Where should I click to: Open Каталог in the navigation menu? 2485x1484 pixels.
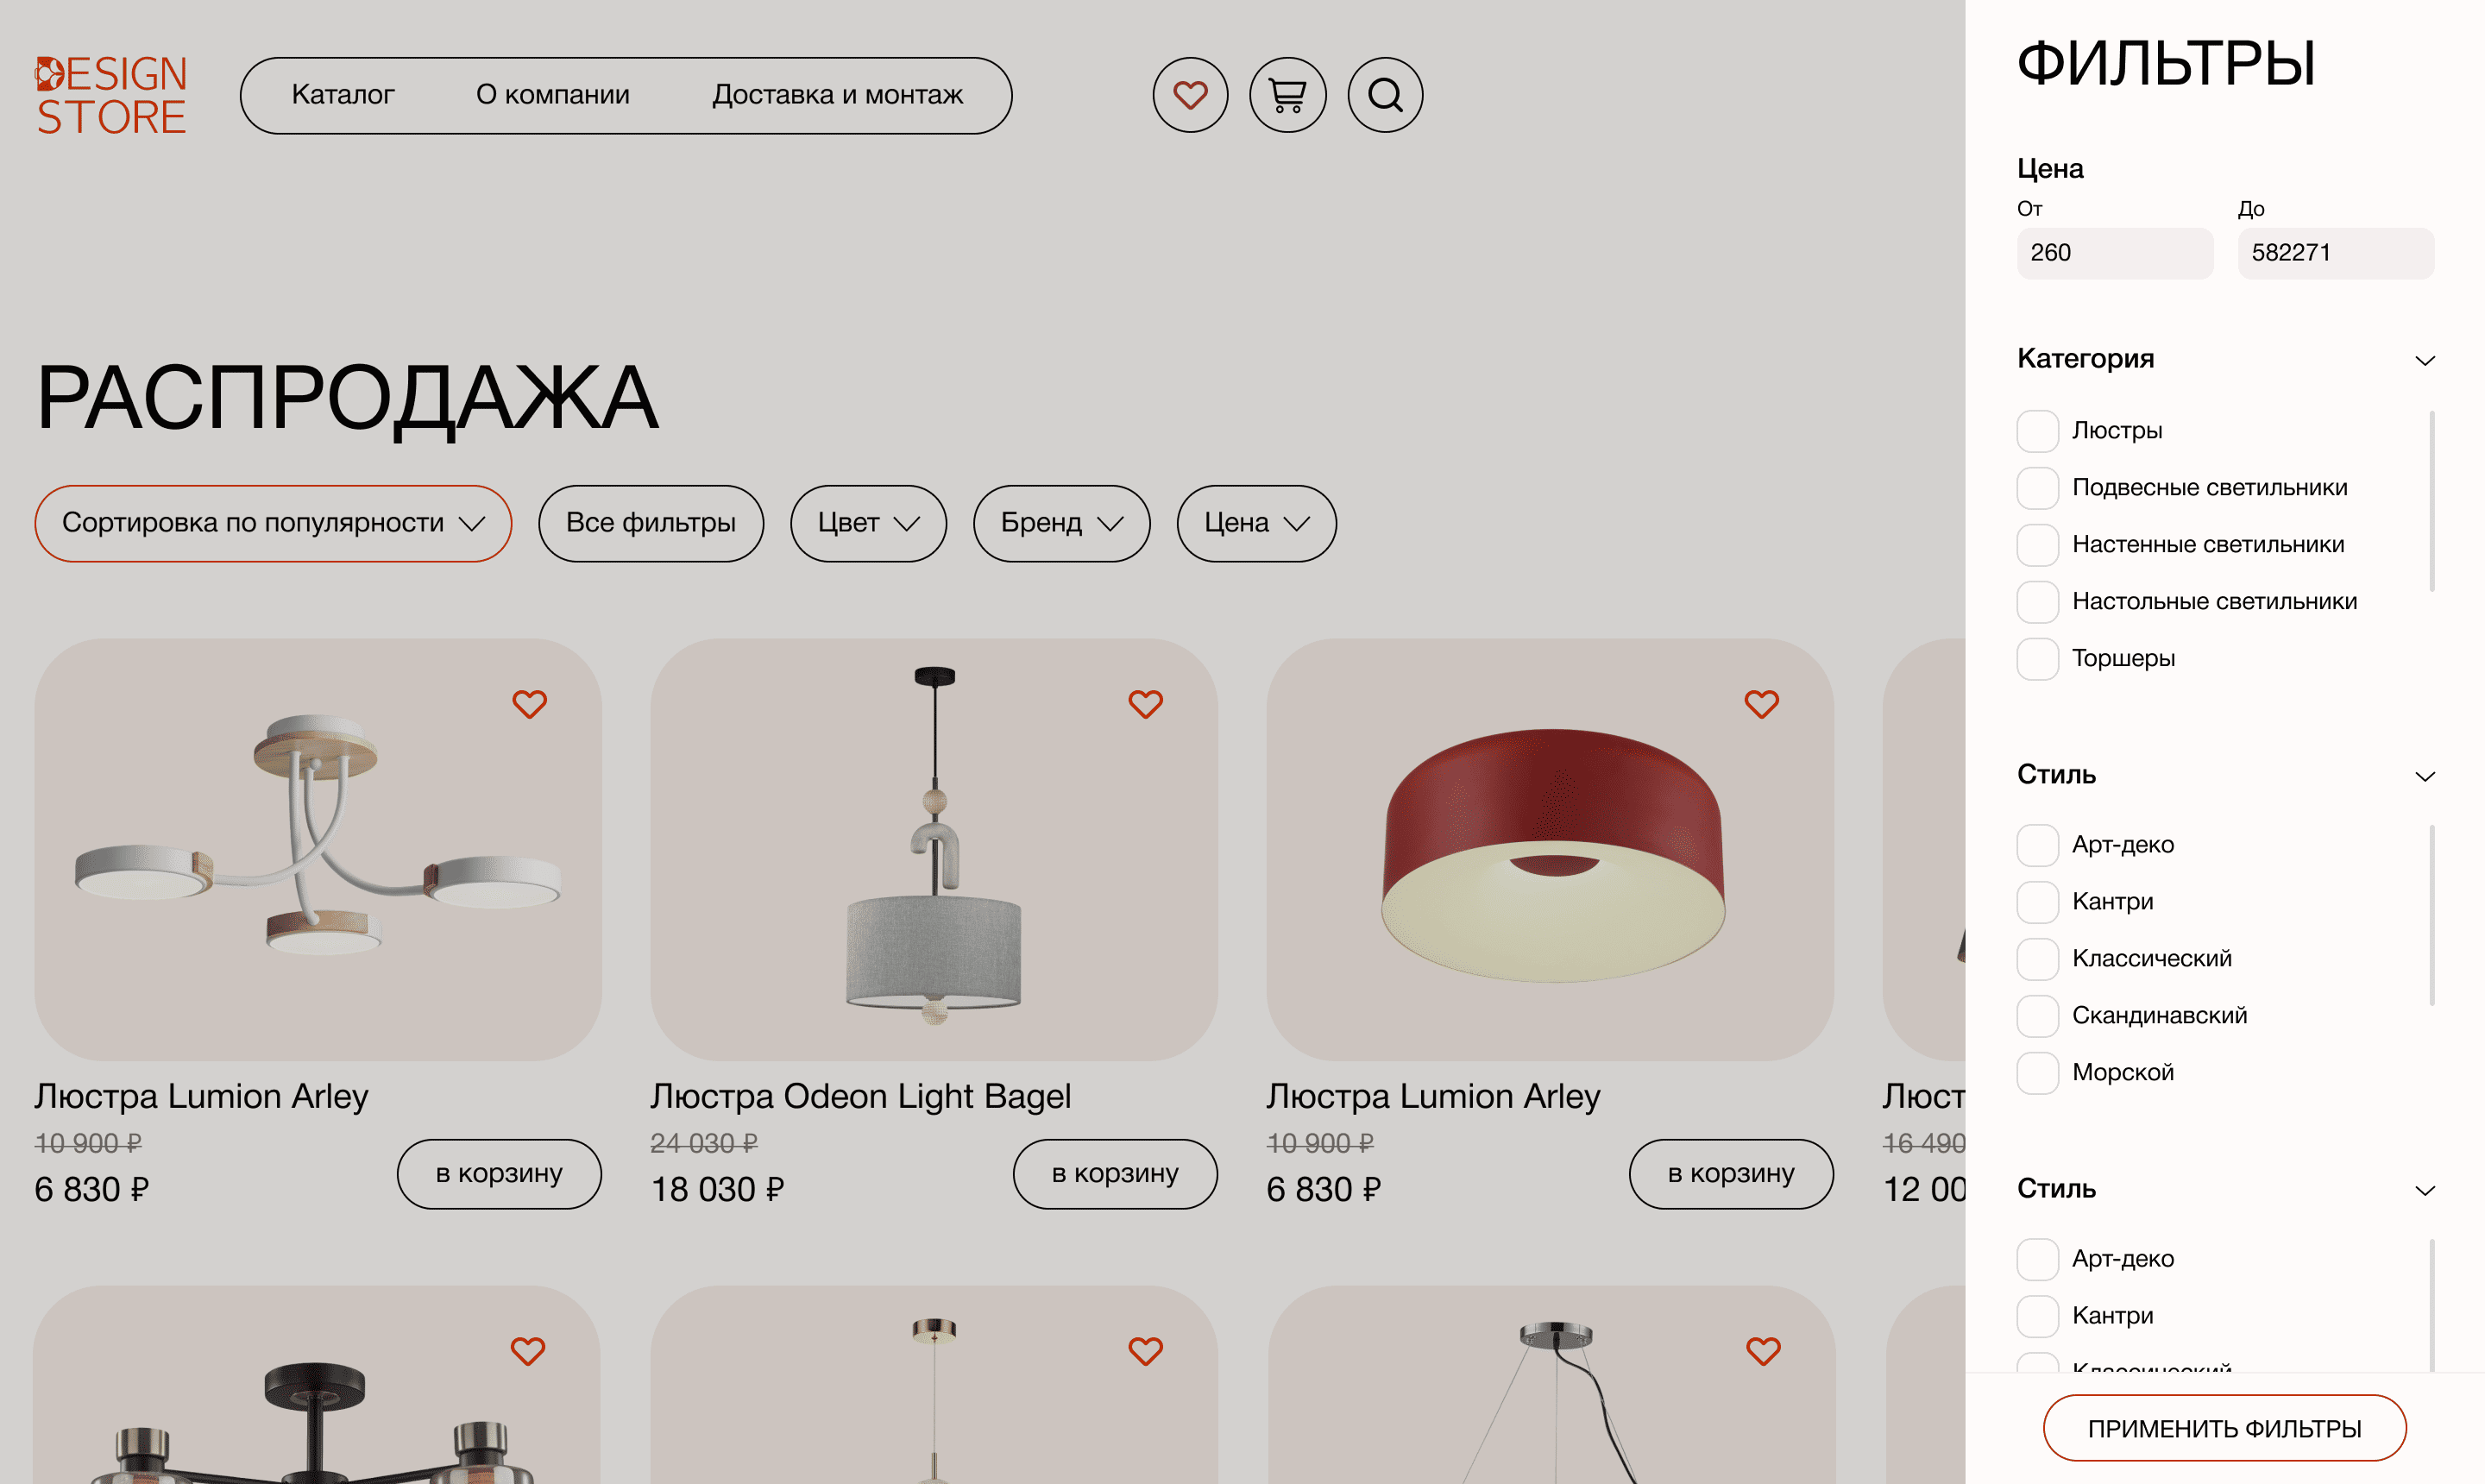(343, 95)
